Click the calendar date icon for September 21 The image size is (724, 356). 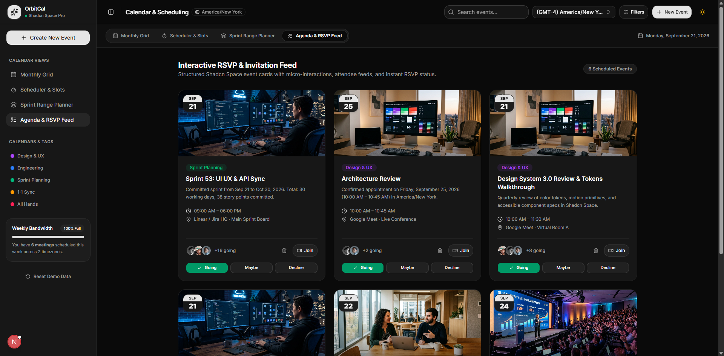pyautogui.click(x=640, y=36)
